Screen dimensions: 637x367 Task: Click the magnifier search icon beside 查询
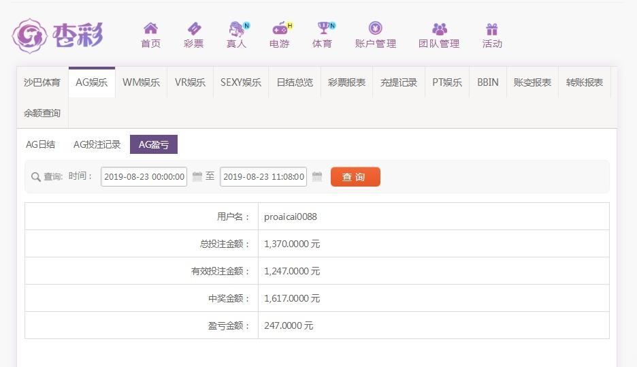[36, 177]
